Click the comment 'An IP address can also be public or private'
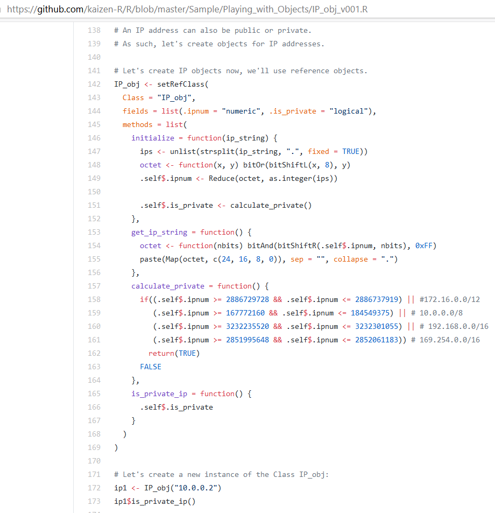This screenshot has width=495, height=513. pos(213,31)
